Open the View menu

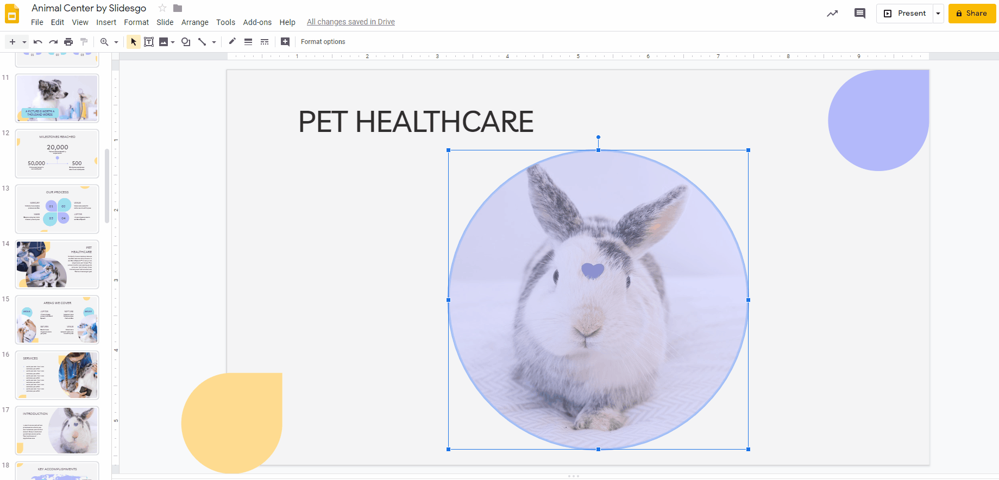[x=80, y=22]
